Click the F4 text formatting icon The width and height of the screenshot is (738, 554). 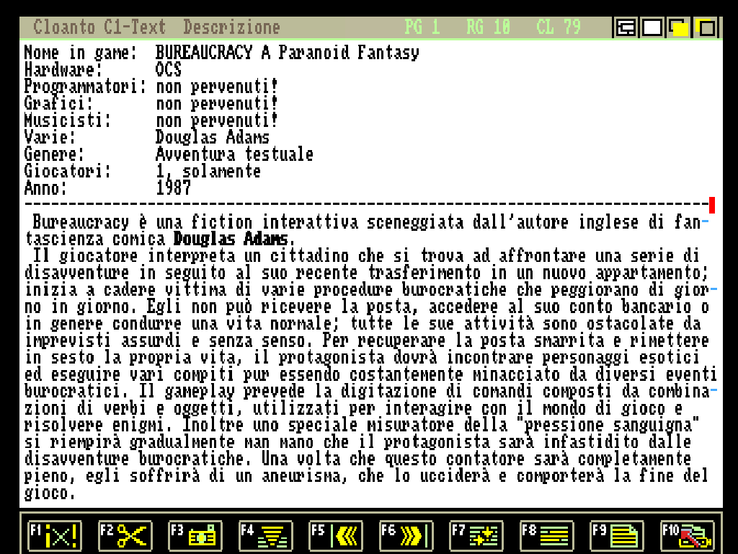(266, 536)
